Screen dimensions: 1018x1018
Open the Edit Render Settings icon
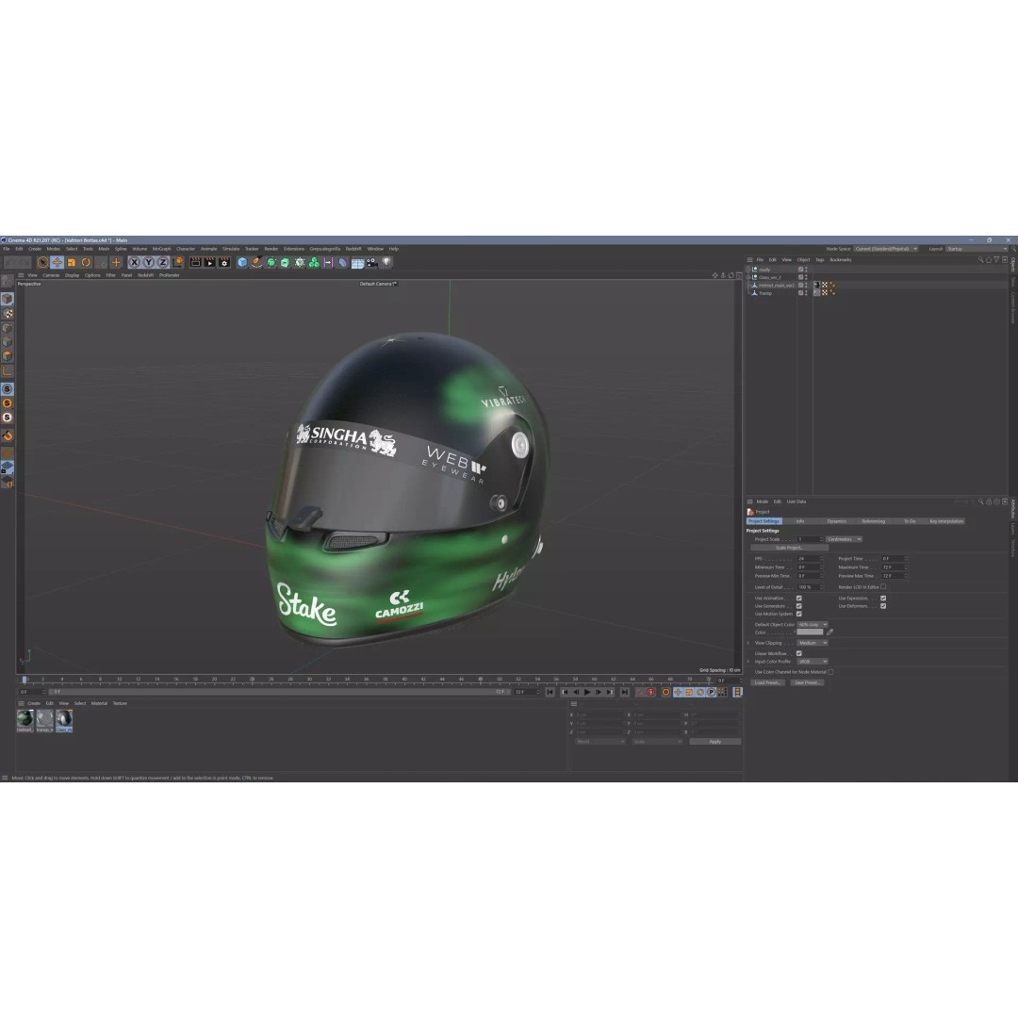224,262
